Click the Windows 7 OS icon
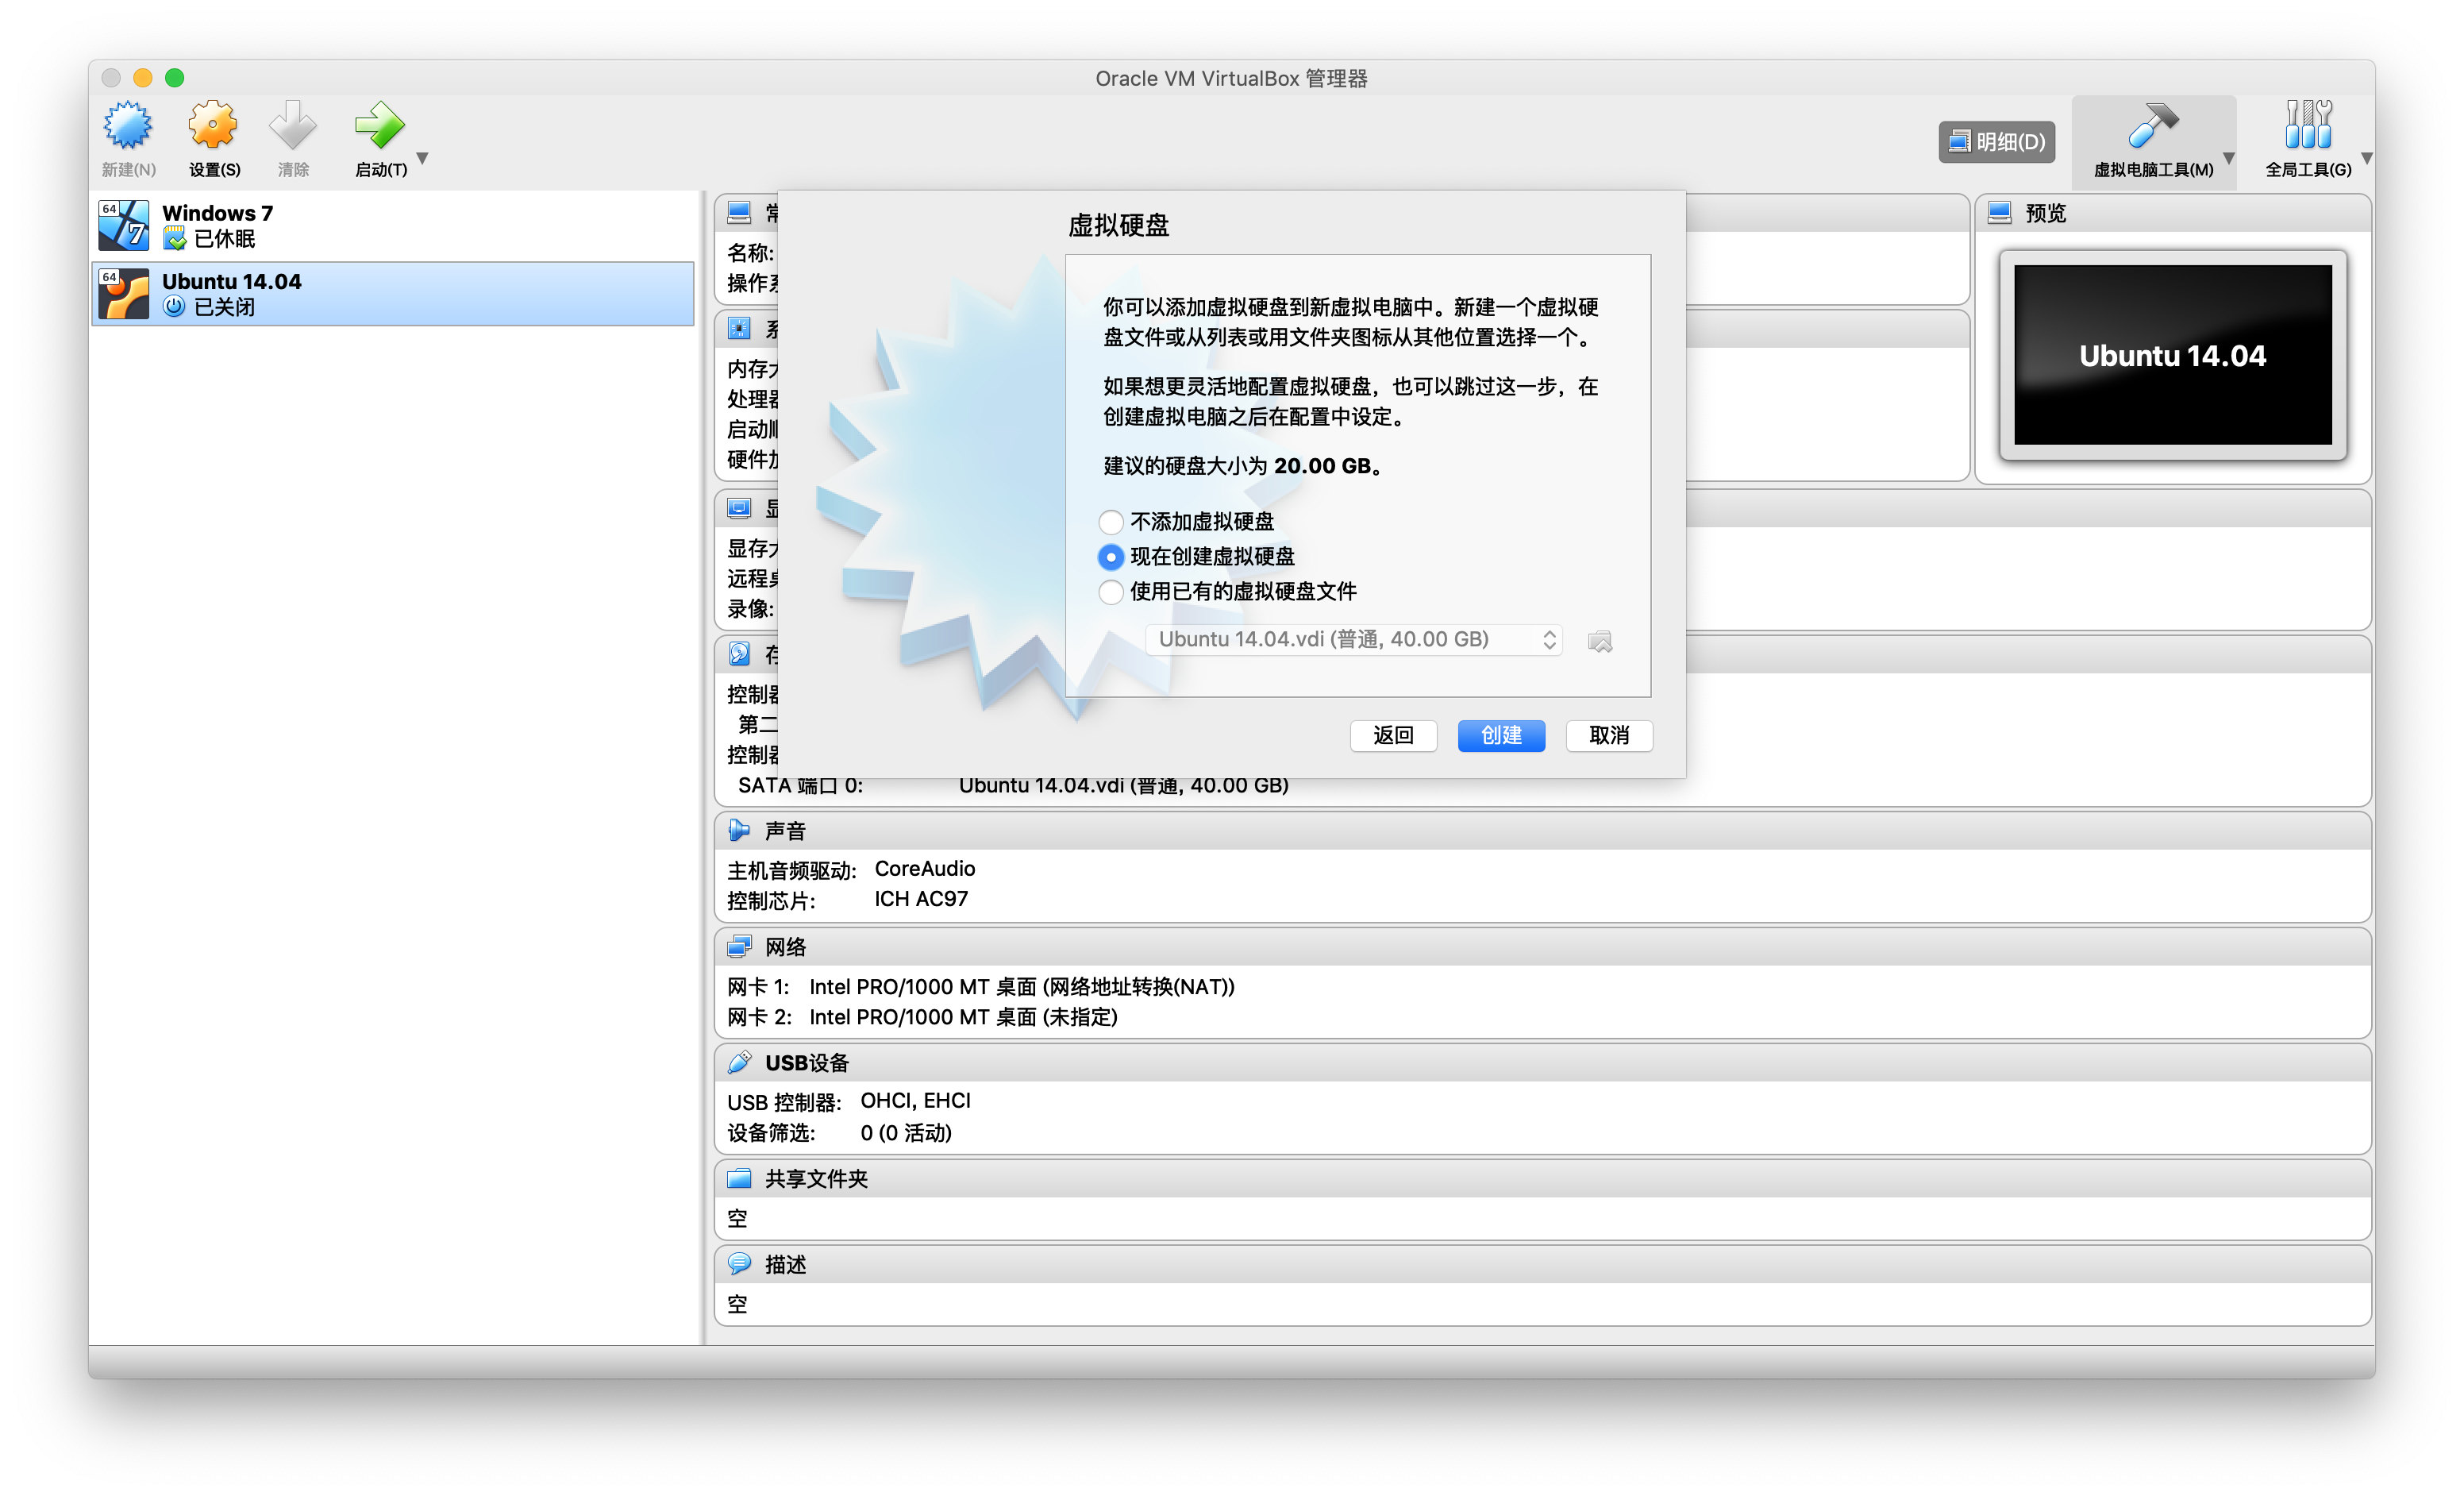 pyautogui.click(x=124, y=225)
